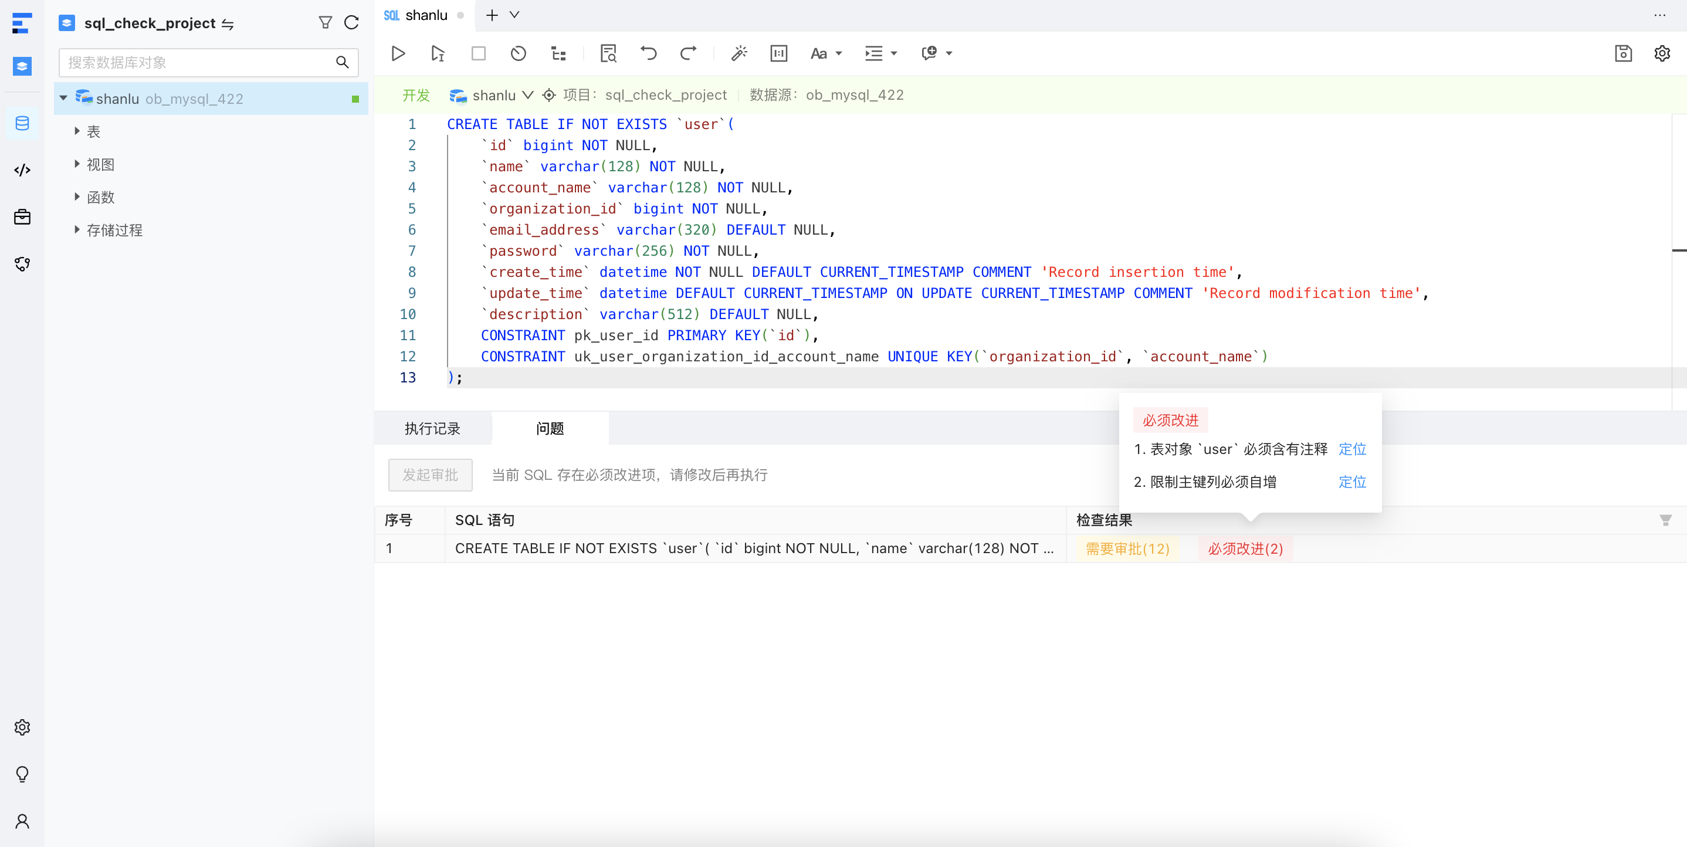Click 定位 for primary key auto-increment issue

point(1352,482)
